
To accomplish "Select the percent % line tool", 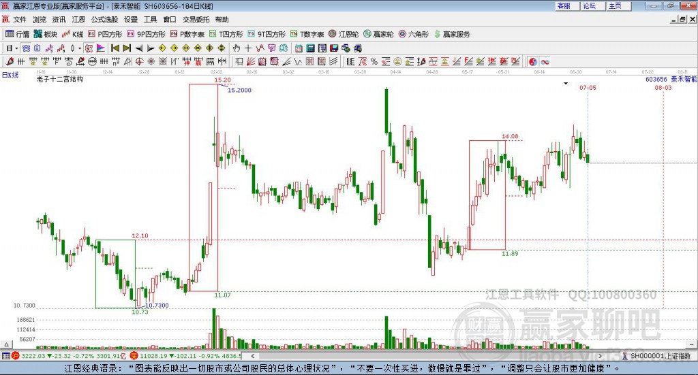I will (374, 61).
